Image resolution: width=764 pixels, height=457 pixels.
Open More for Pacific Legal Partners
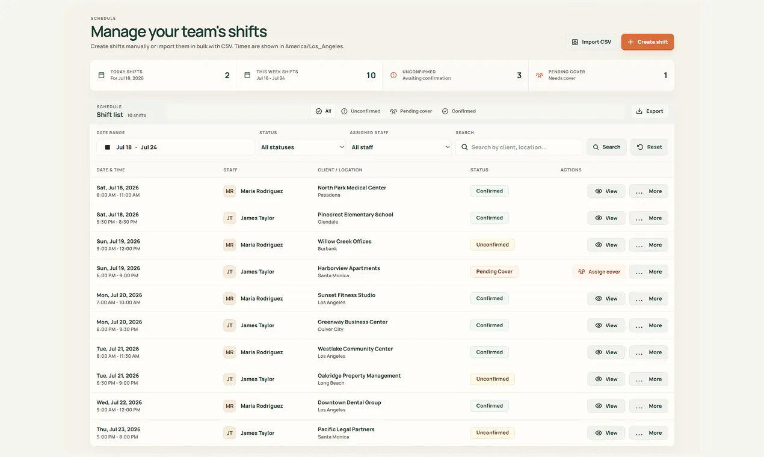(648, 433)
